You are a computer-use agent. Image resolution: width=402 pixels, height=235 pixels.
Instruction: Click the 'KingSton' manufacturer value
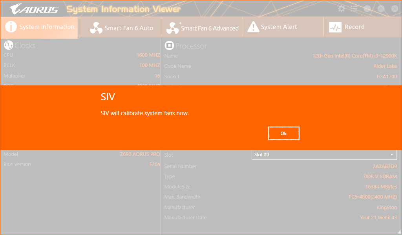pyautogui.click(x=387, y=207)
